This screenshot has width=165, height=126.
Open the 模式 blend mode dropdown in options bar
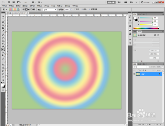point(49,10)
